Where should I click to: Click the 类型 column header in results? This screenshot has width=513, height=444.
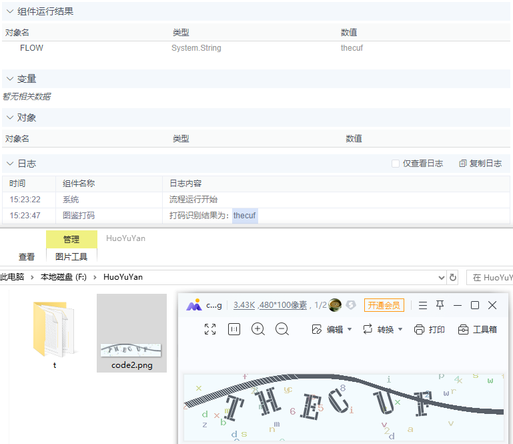pos(181,33)
